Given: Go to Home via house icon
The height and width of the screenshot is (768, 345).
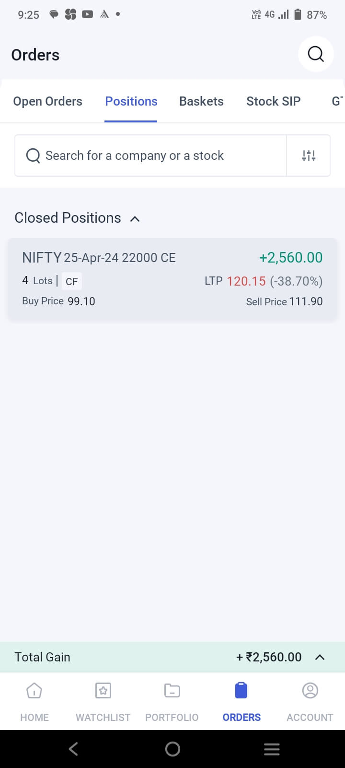Looking at the screenshot, I should pyautogui.click(x=34, y=691).
